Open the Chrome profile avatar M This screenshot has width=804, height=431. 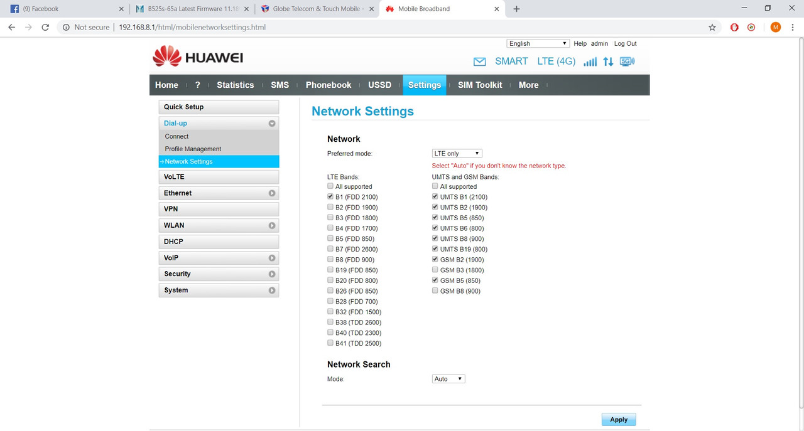coord(775,28)
